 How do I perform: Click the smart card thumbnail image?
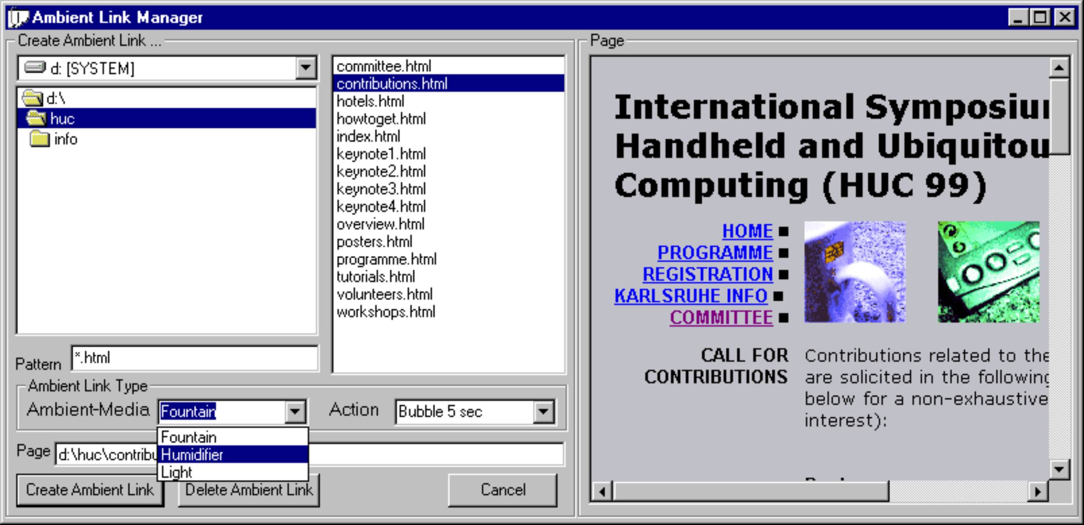click(854, 272)
